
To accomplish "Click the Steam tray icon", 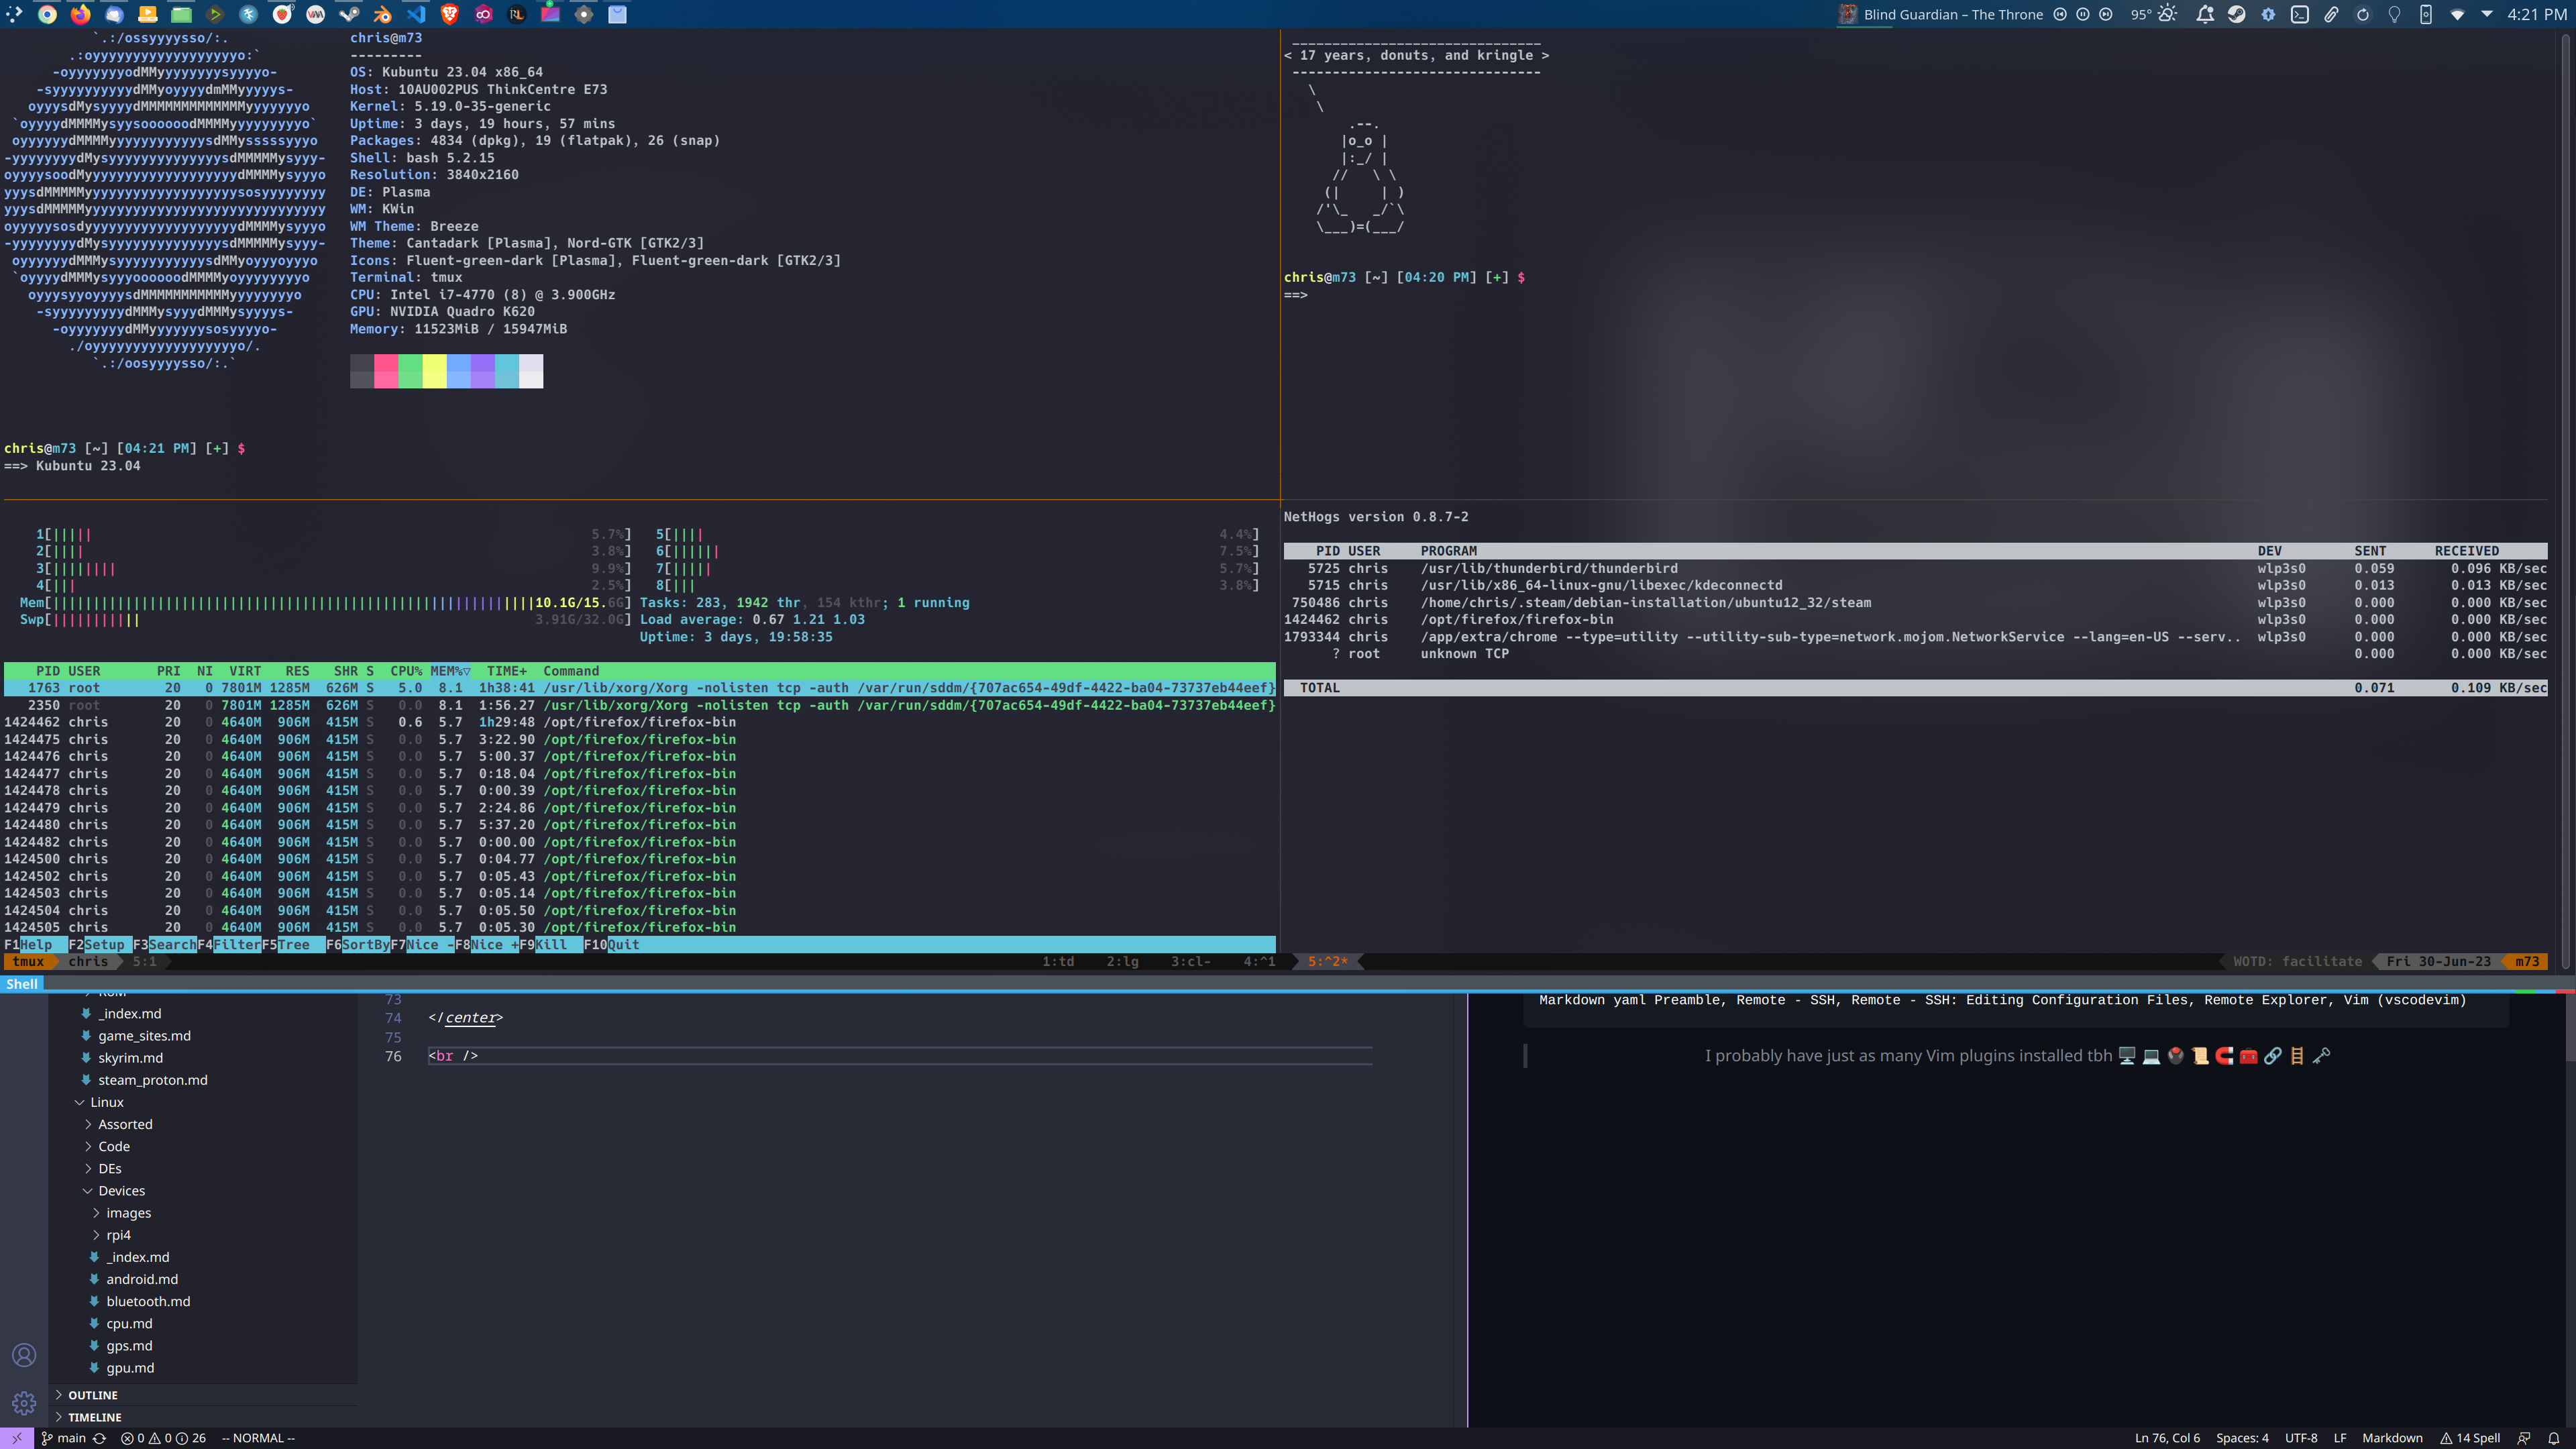I will tap(2237, 14).
